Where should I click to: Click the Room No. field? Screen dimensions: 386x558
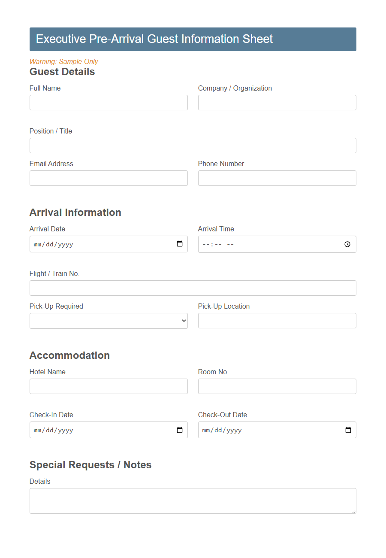[277, 386]
